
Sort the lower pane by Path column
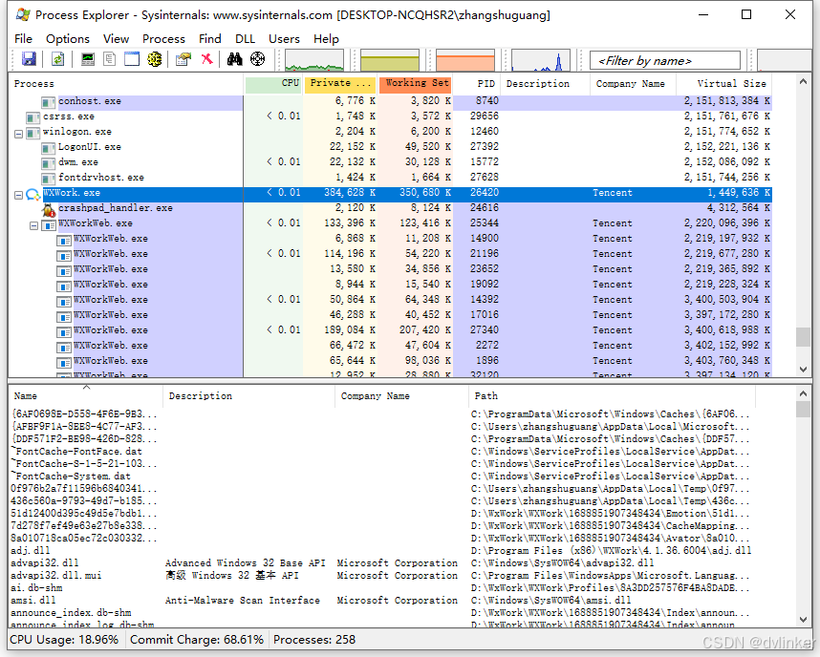pyautogui.click(x=612, y=396)
